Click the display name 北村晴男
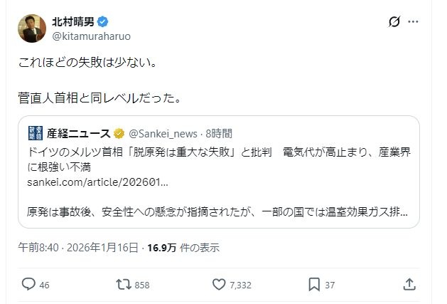Image resolution: width=447 pixels, height=304 pixels. click(x=77, y=21)
